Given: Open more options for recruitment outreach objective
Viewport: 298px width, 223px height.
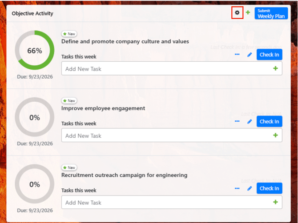Looking at the screenshot, I should pyautogui.click(x=237, y=188).
